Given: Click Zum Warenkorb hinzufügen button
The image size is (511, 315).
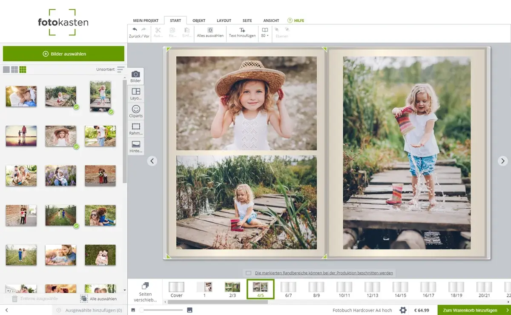Looking at the screenshot, I should coord(474,310).
